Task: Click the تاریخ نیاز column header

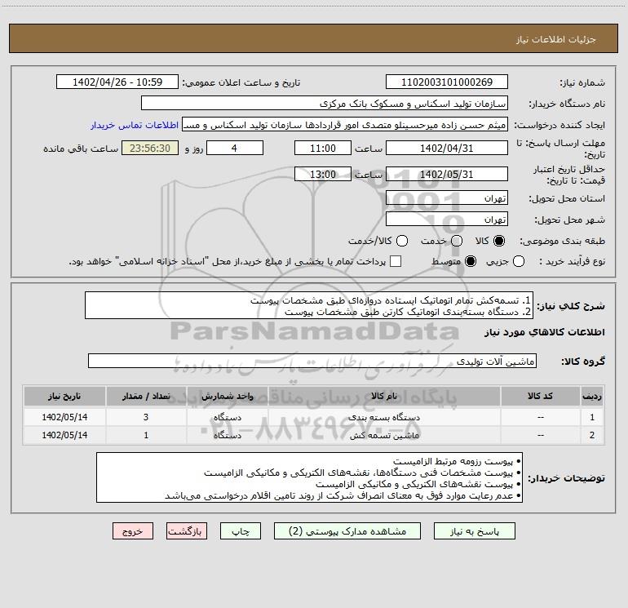Action: tap(64, 396)
